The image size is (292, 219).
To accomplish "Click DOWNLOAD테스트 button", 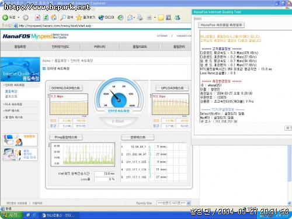I will pyautogui.click(x=66, y=88).
